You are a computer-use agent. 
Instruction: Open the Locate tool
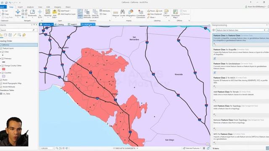coord(122,13)
